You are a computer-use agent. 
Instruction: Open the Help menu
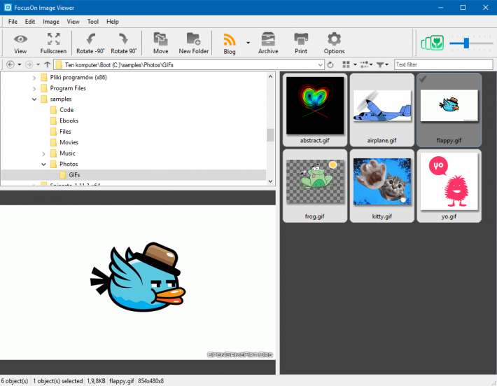tap(113, 22)
